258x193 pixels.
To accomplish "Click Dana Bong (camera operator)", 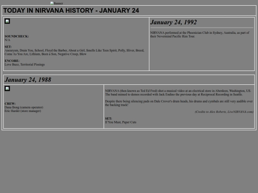I will pyautogui.click(x=24, y=107).
